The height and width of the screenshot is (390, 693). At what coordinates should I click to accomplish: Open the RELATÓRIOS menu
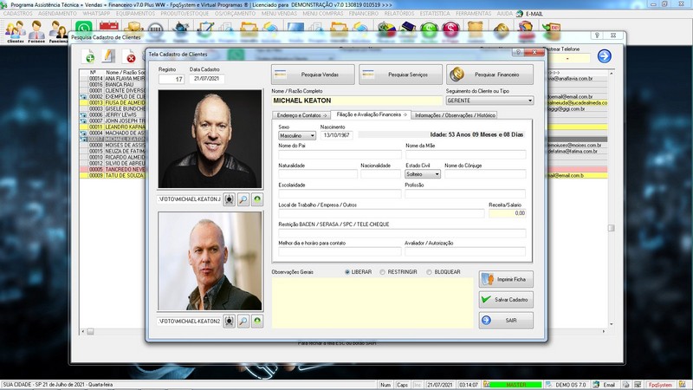tap(399, 14)
